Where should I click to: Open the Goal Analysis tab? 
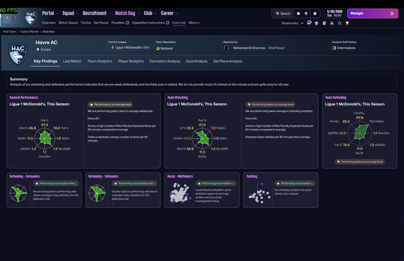point(197,61)
